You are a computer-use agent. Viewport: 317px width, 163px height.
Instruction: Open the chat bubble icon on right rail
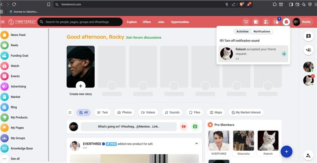(308, 36)
